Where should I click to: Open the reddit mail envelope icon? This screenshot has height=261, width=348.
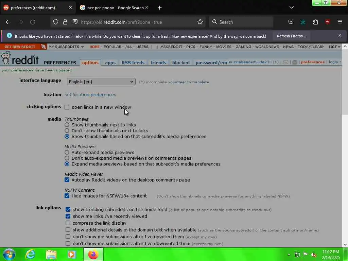(285, 62)
